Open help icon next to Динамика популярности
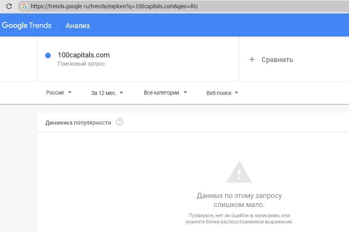This screenshot has height=232, width=349. [119, 122]
